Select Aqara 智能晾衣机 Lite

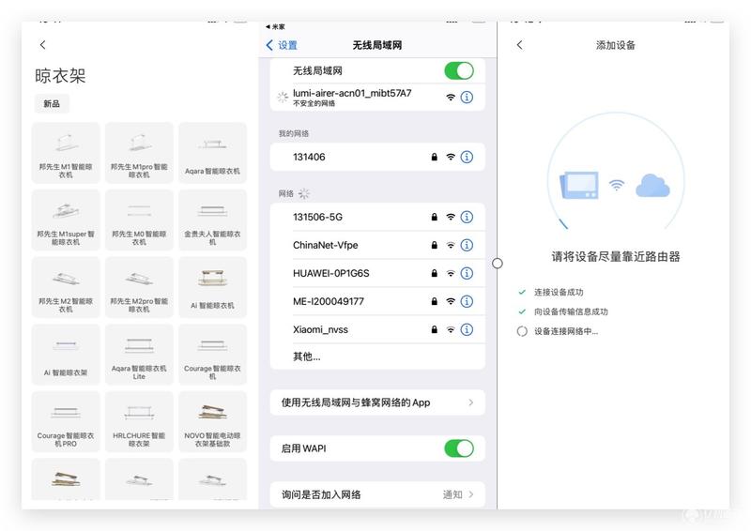click(139, 355)
